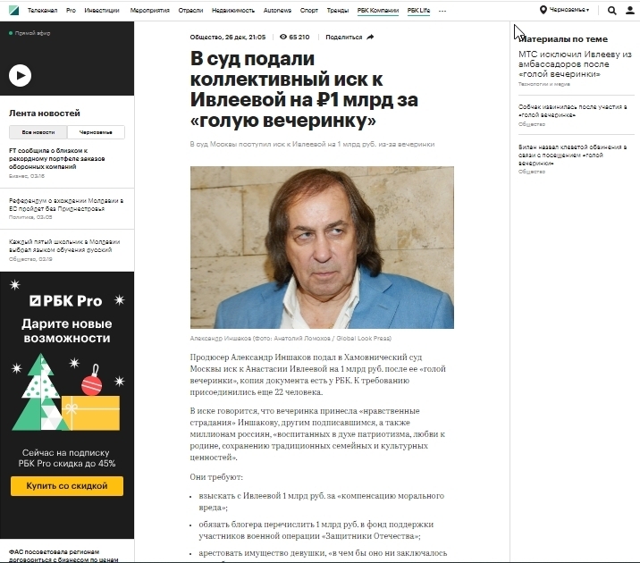
Task: Go to the РБК Life section
Action: click(x=418, y=10)
